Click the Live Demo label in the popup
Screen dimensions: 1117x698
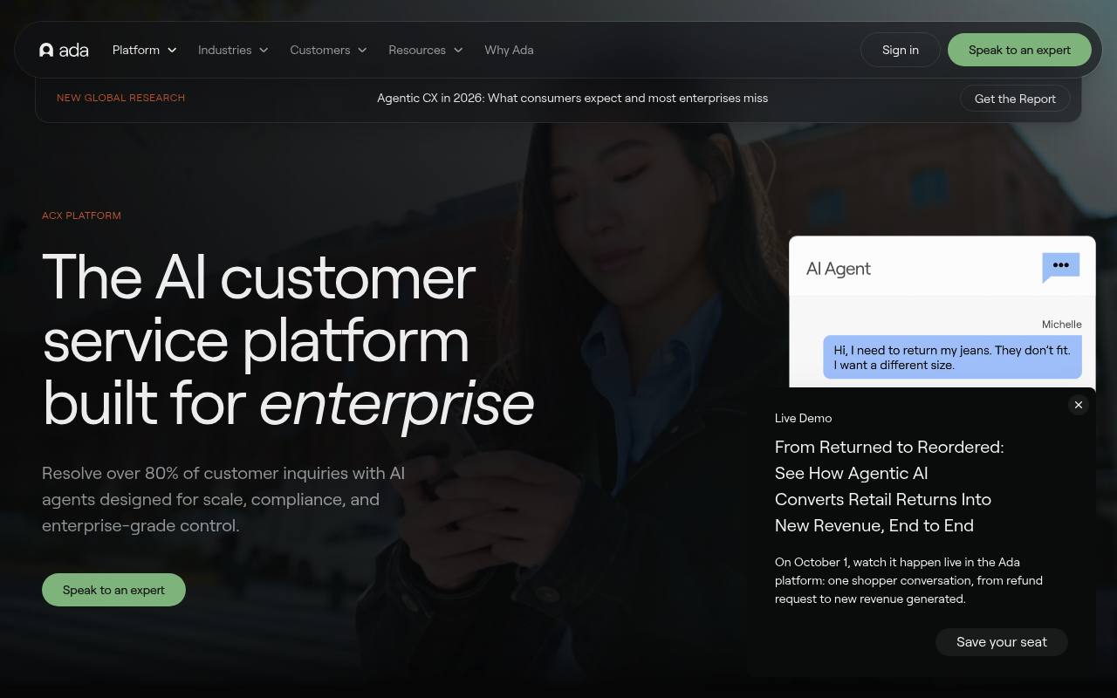click(803, 418)
